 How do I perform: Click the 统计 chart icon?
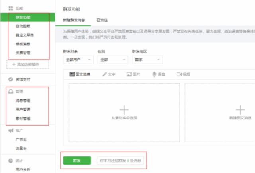coord(11,161)
